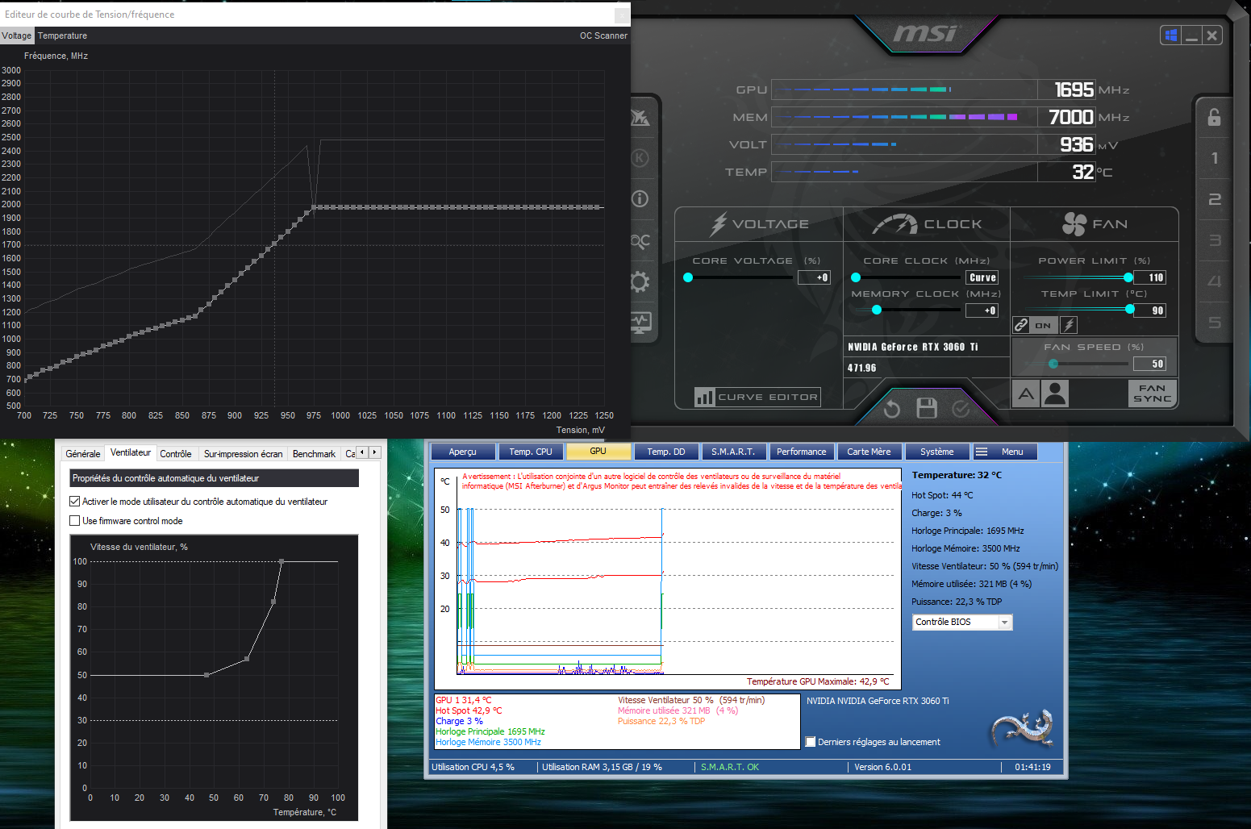1251x829 pixels.
Task: Open Afterburner settings gear icon
Action: coord(640,281)
